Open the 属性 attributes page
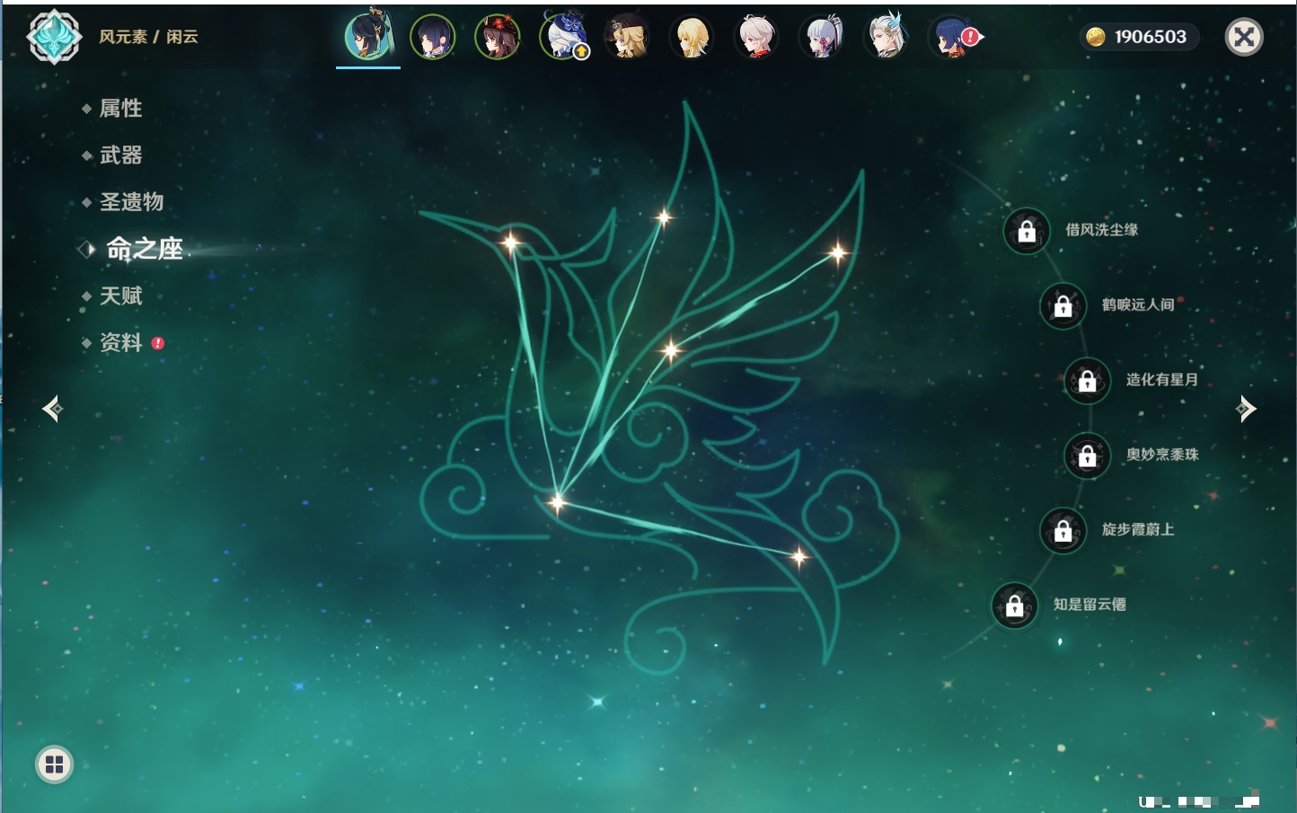Image resolution: width=1297 pixels, height=813 pixels. pyautogui.click(x=120, y=109)
